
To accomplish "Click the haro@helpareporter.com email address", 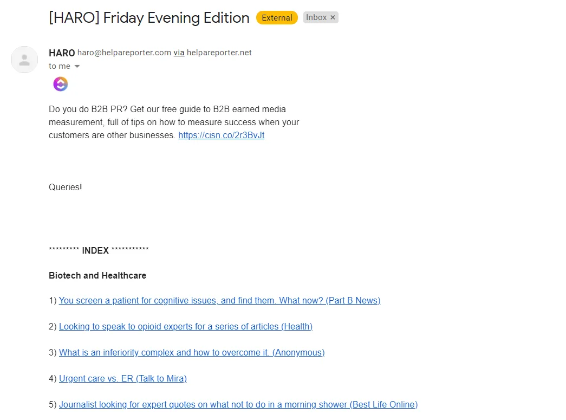I will click(x=124, y=53).
